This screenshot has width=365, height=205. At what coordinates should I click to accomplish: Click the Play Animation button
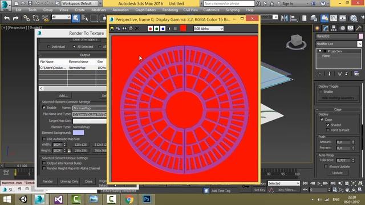319,183
